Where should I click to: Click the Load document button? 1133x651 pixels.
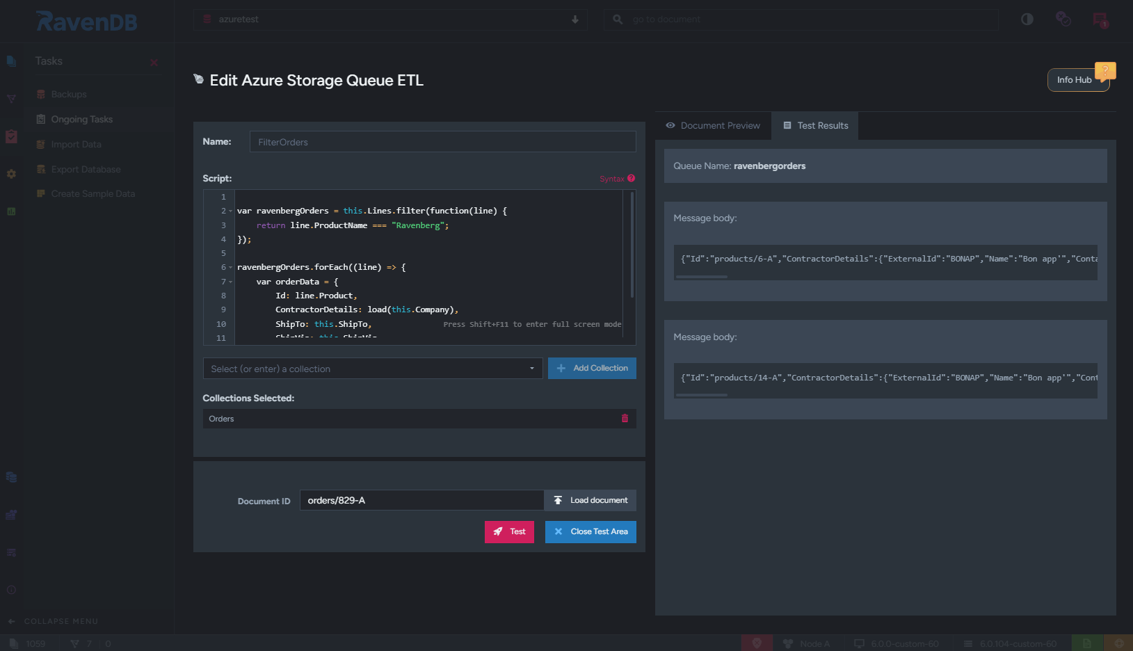click(590, 501)
